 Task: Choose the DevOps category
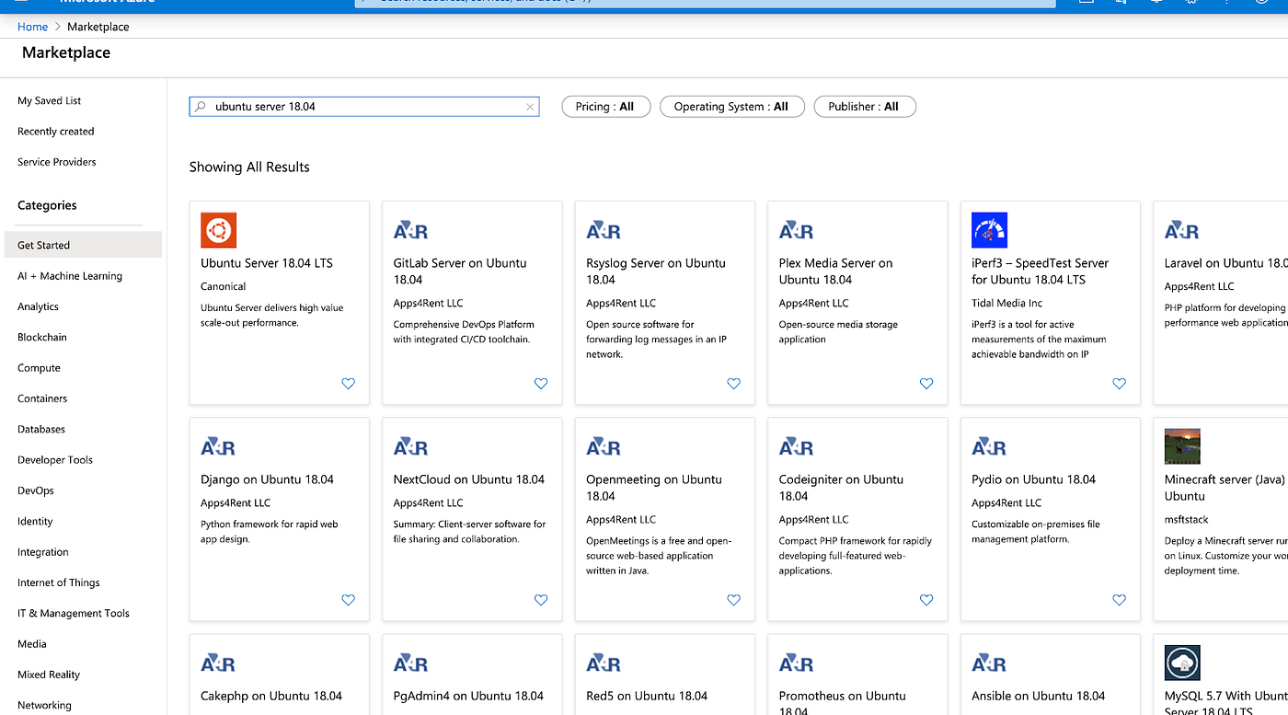[x=36, y=490]
